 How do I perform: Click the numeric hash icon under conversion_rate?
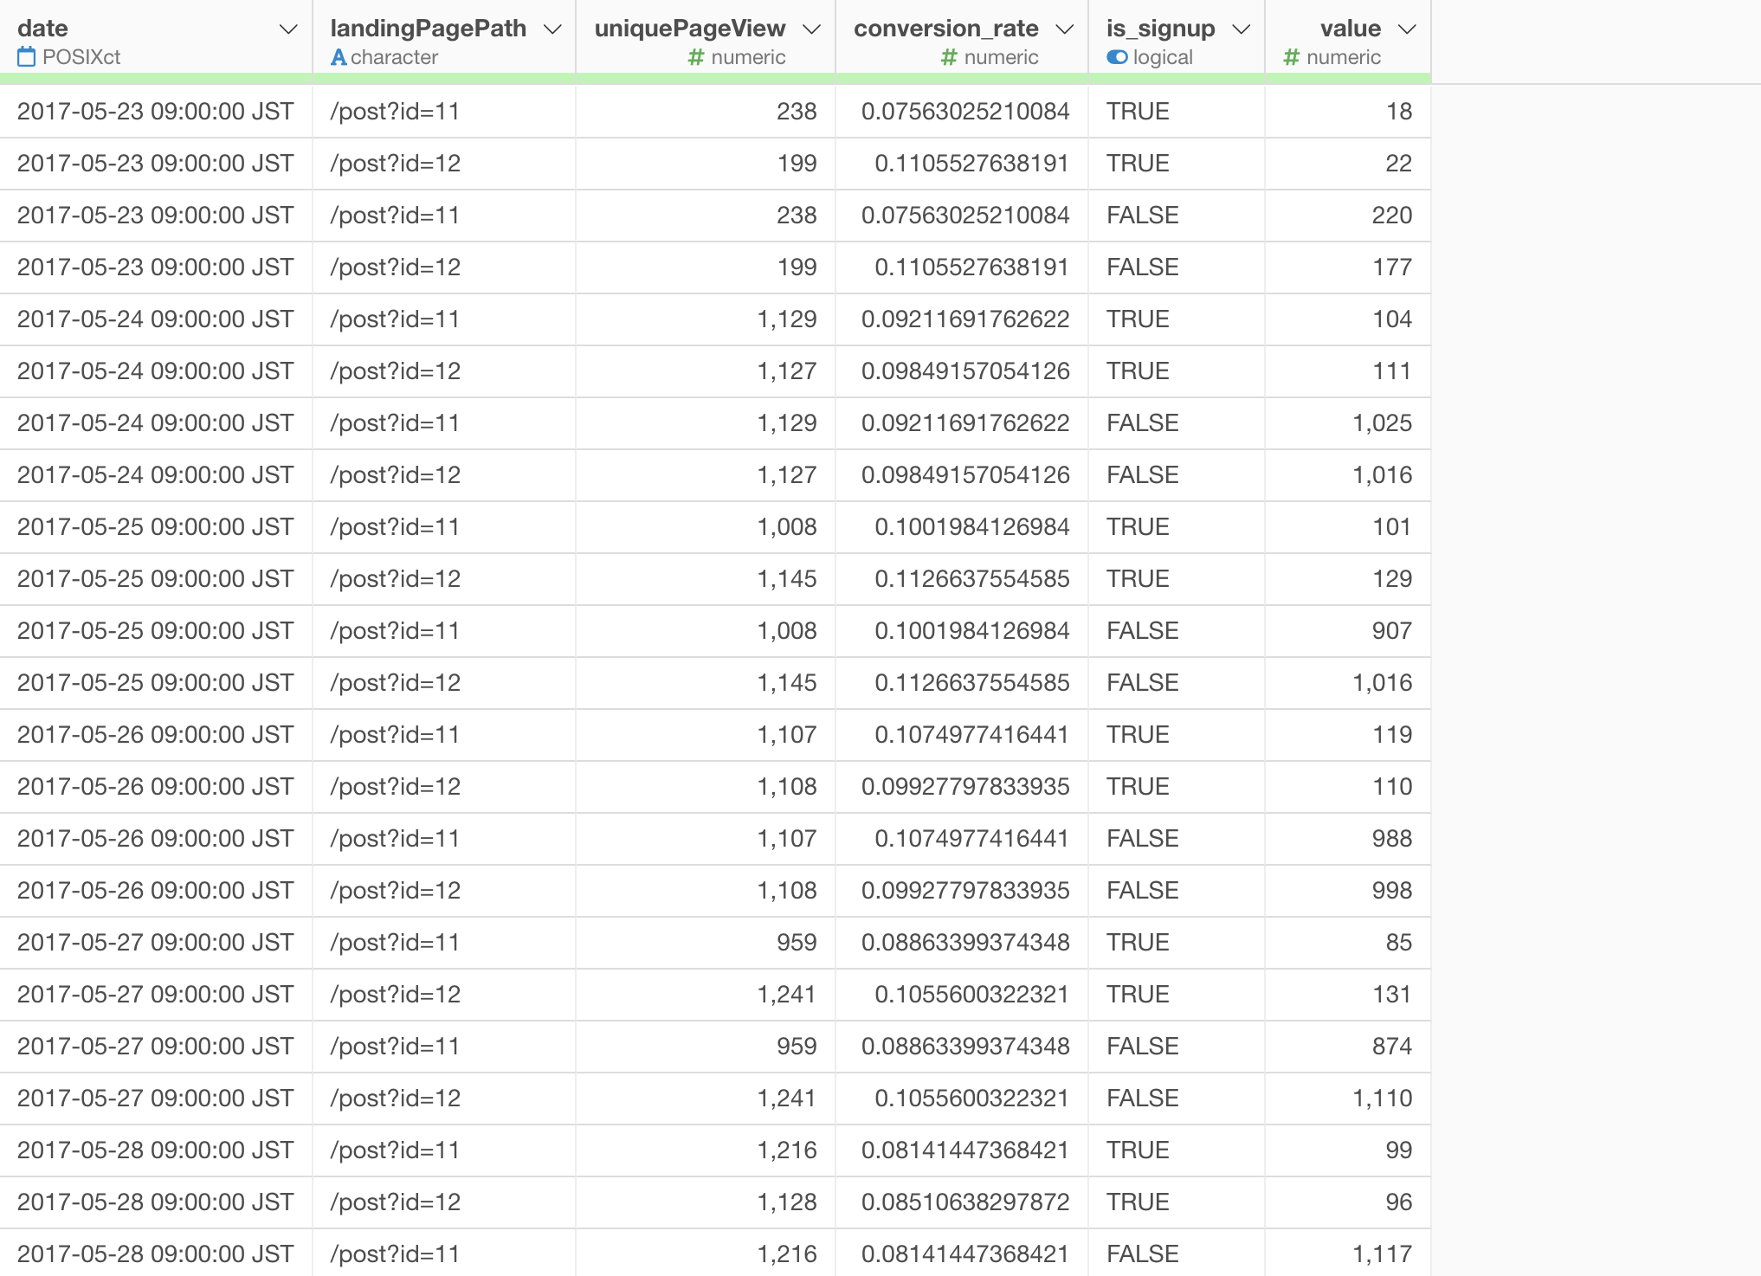point(949,57)
